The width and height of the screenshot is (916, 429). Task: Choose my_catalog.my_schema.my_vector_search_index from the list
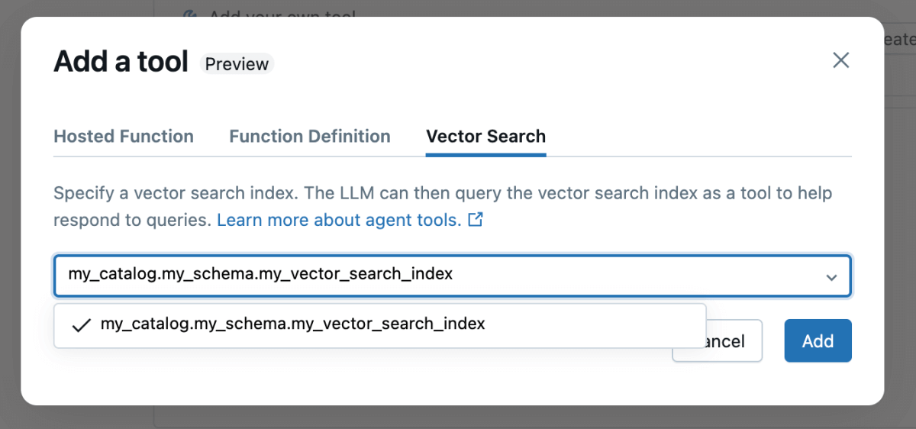(x=292, y=324)
